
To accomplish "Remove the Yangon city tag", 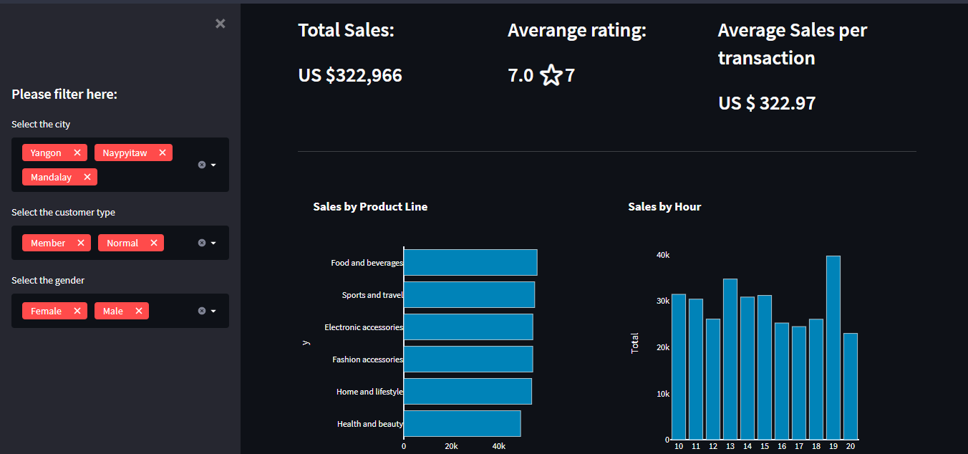I will (77, 153).
